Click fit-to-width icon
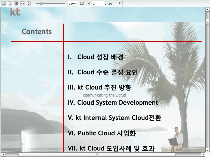Screen dimensions: 210x157 (x=22, y=4)
